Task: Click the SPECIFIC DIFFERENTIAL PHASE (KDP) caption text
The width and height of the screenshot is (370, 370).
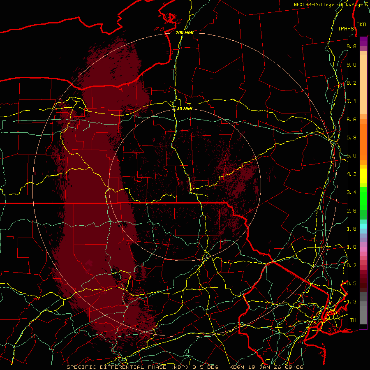Action: point(128,367)
